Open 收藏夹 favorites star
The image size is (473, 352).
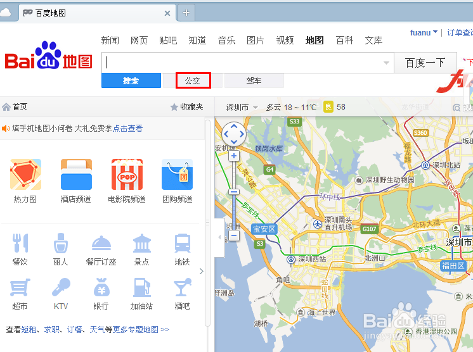point(174,107)
